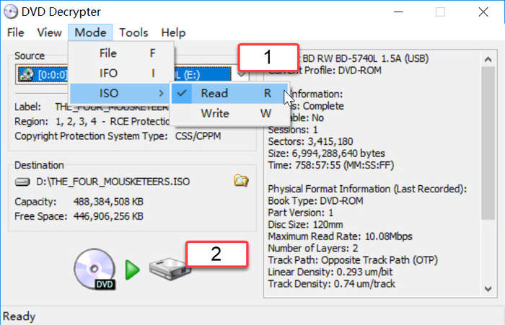Open the File menu

(15, 32)
